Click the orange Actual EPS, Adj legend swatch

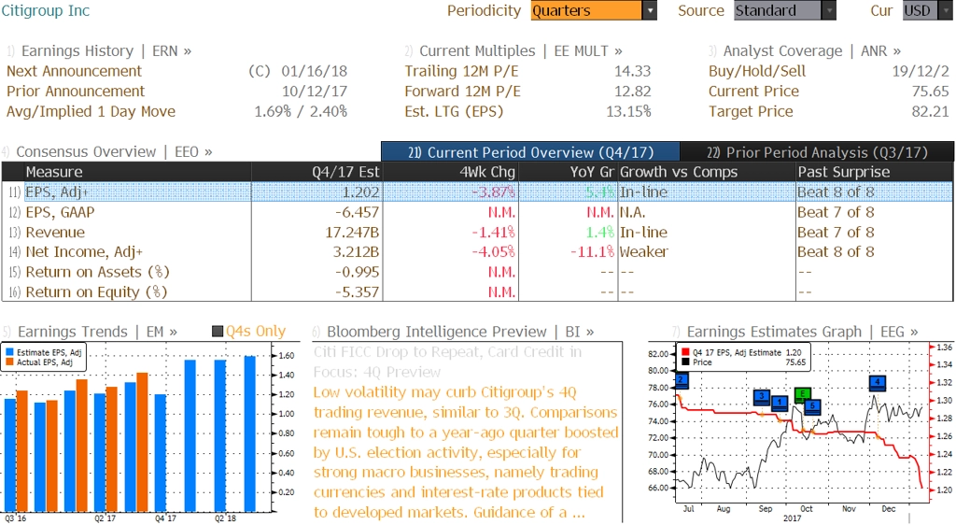click(x=9, y=362)
